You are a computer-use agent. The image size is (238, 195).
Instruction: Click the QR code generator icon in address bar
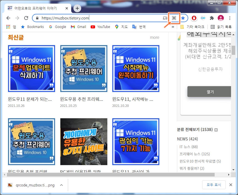click(174, 18)
